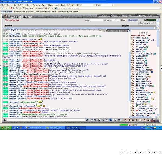Open the Безопасность game menu
This screenshot has width=162, height=155.
pyautogui.click(x=127, y=15)
